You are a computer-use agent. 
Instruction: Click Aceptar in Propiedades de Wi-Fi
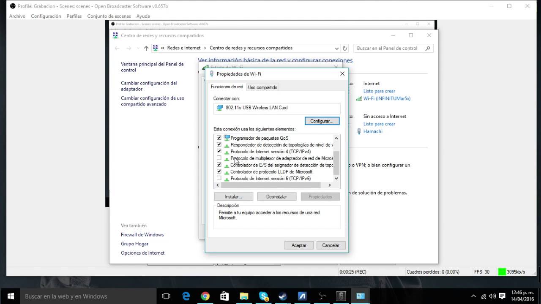(x=299, y=245)
